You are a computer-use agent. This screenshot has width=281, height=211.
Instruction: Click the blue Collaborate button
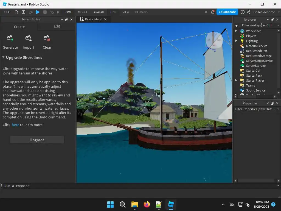[227, 12]
